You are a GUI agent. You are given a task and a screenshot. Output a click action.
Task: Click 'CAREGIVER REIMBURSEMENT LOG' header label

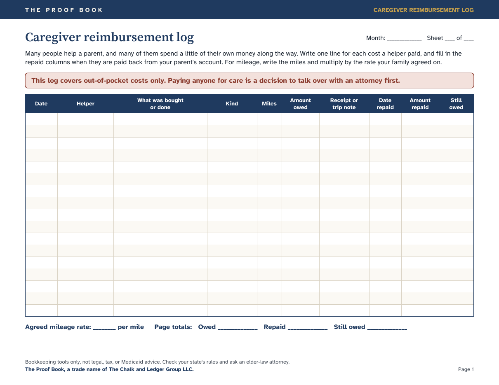(x=424, y=10)
